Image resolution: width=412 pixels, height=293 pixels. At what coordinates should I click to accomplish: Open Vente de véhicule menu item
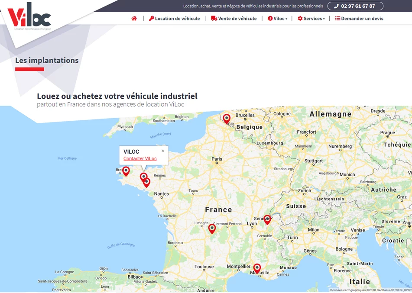(234, 19)
